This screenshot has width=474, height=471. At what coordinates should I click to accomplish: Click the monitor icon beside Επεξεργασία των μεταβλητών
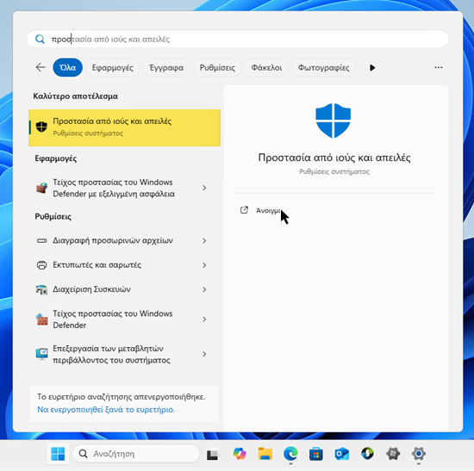(41, 354)
